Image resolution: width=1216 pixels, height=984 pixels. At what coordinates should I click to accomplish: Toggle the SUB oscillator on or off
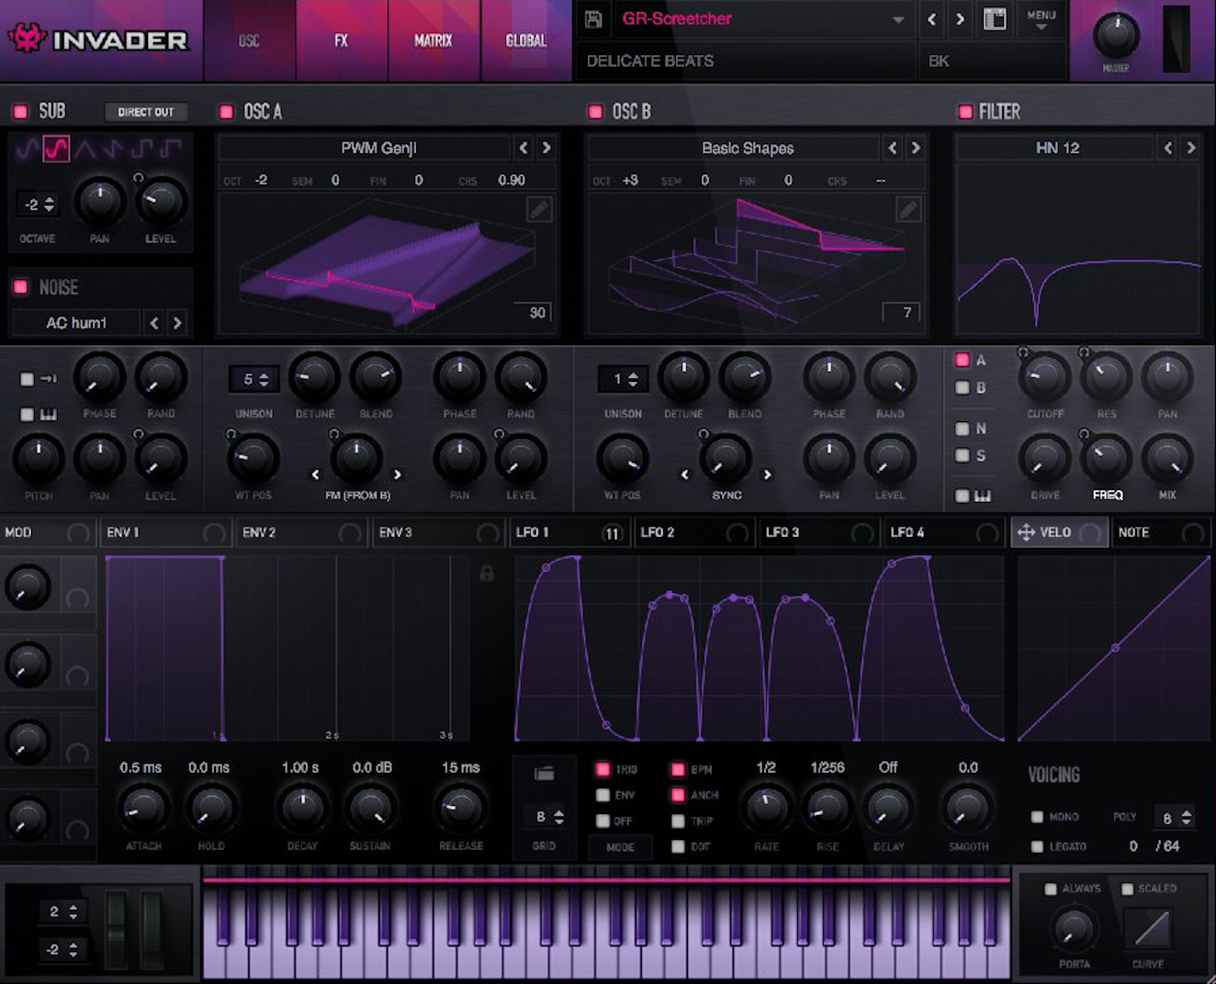pyautogui.click(x=19, y=112)
